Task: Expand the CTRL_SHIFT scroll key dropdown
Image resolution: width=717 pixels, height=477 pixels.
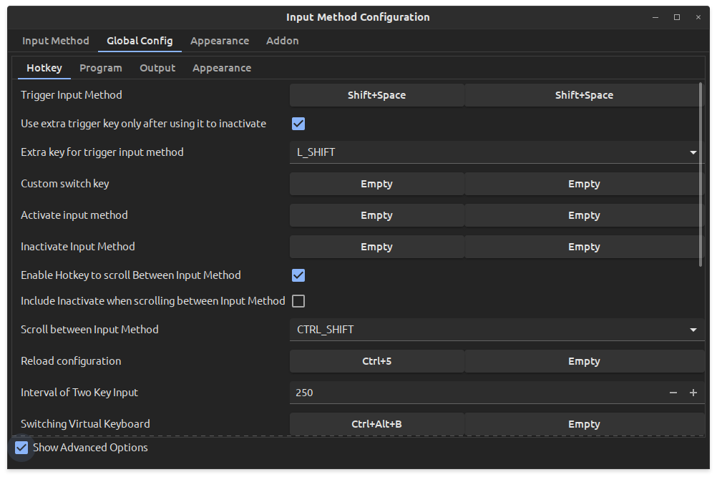Action: (x=497, y=330)
